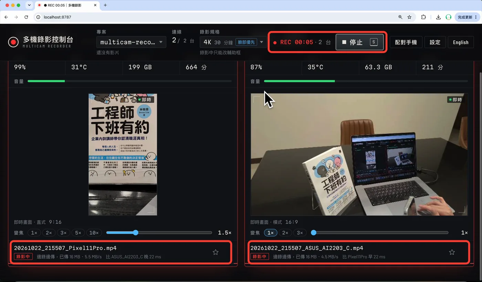Open new browser tab with plus
482x282 pixels.
(105, 5)
